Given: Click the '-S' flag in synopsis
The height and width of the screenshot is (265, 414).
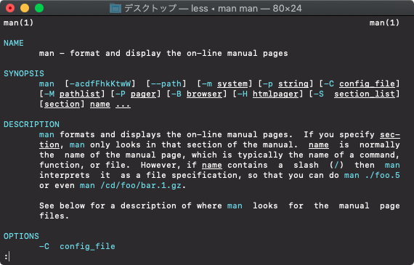Looking at the screenshot, I should [319, 94].
